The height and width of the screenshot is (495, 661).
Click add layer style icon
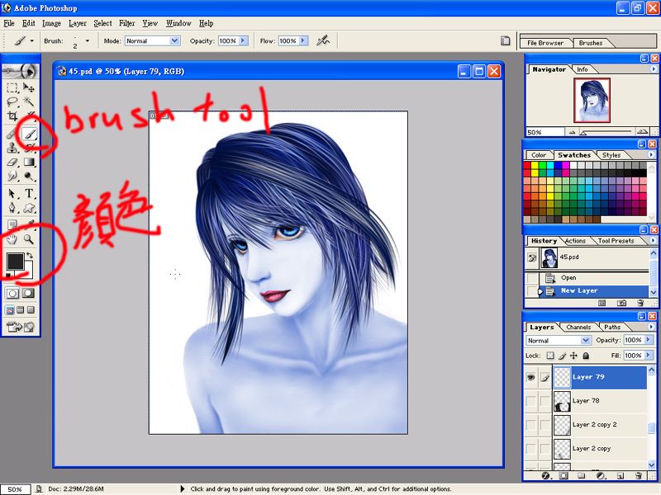[545, 476]
